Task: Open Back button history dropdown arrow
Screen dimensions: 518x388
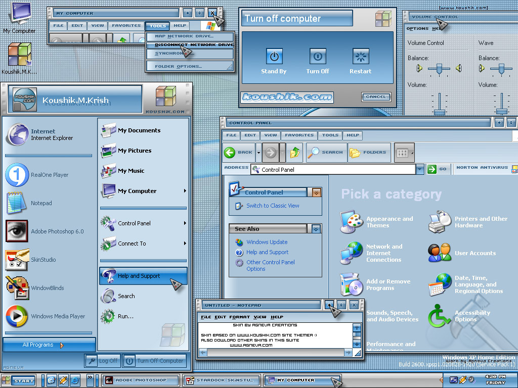Action: pyautogui.click(x=258, y=153)
